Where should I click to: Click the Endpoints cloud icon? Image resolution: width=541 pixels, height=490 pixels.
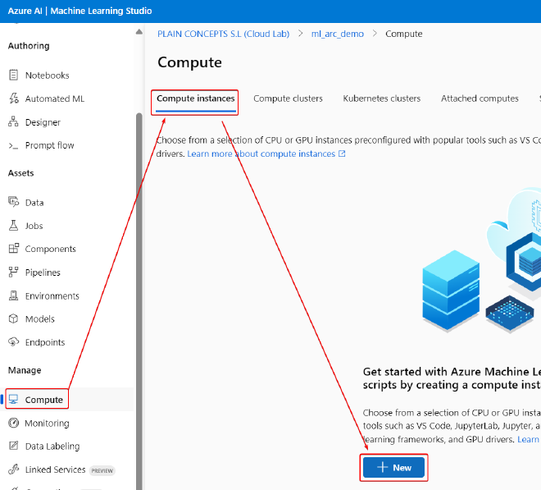coord(13,342)
